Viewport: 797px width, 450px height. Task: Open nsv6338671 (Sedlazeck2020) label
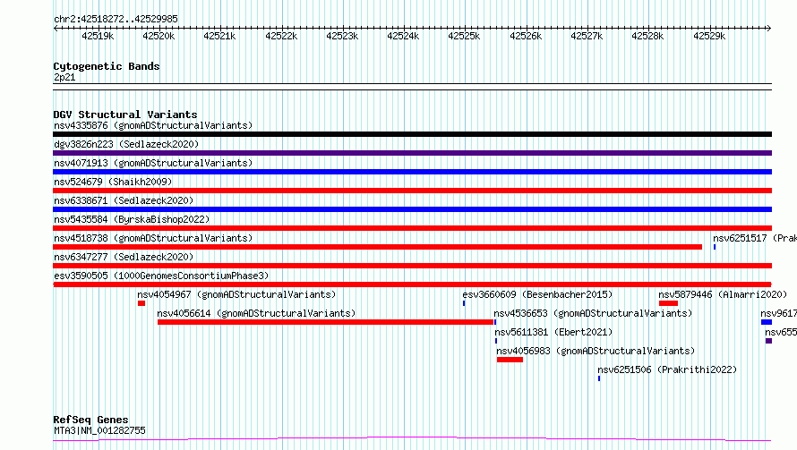click(124, 200)
